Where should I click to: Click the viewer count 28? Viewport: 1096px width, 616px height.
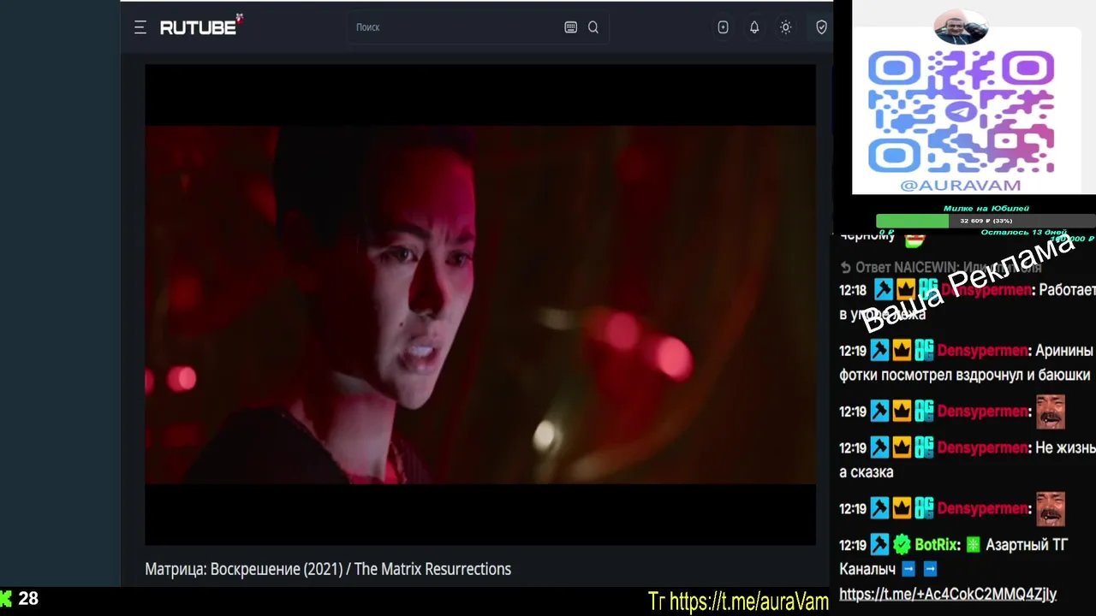(28, 599)
